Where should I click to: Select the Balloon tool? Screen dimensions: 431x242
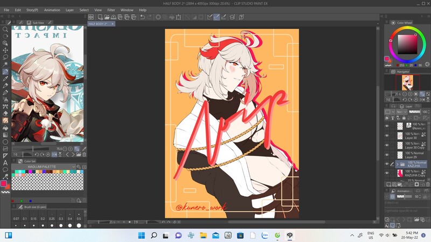[x=5, y=169]
